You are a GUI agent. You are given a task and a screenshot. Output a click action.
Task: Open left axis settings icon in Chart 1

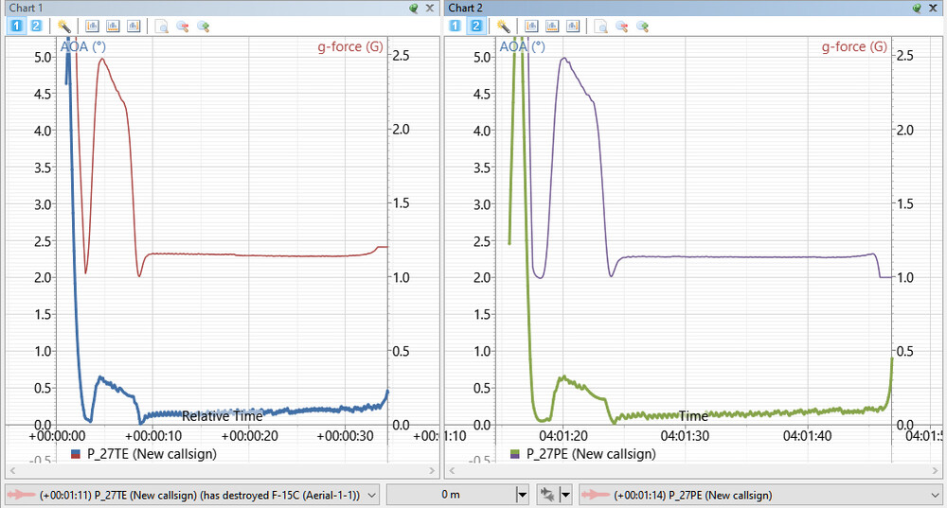pos(92,26)
